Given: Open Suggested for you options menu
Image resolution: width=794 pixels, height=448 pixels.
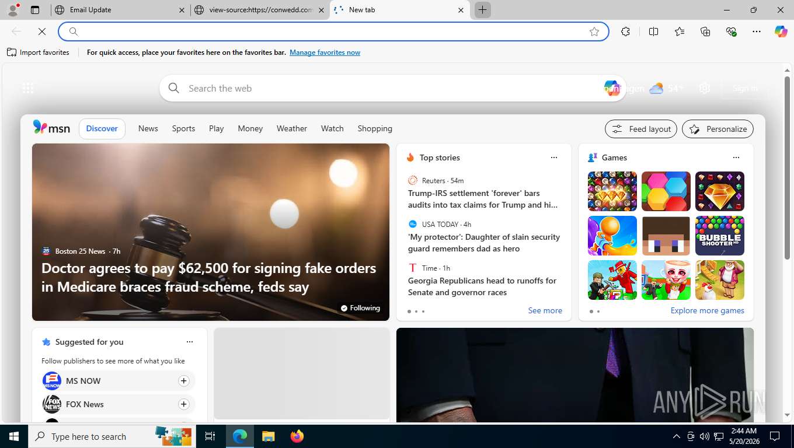Looking at the screenshot, I should 189,342.
